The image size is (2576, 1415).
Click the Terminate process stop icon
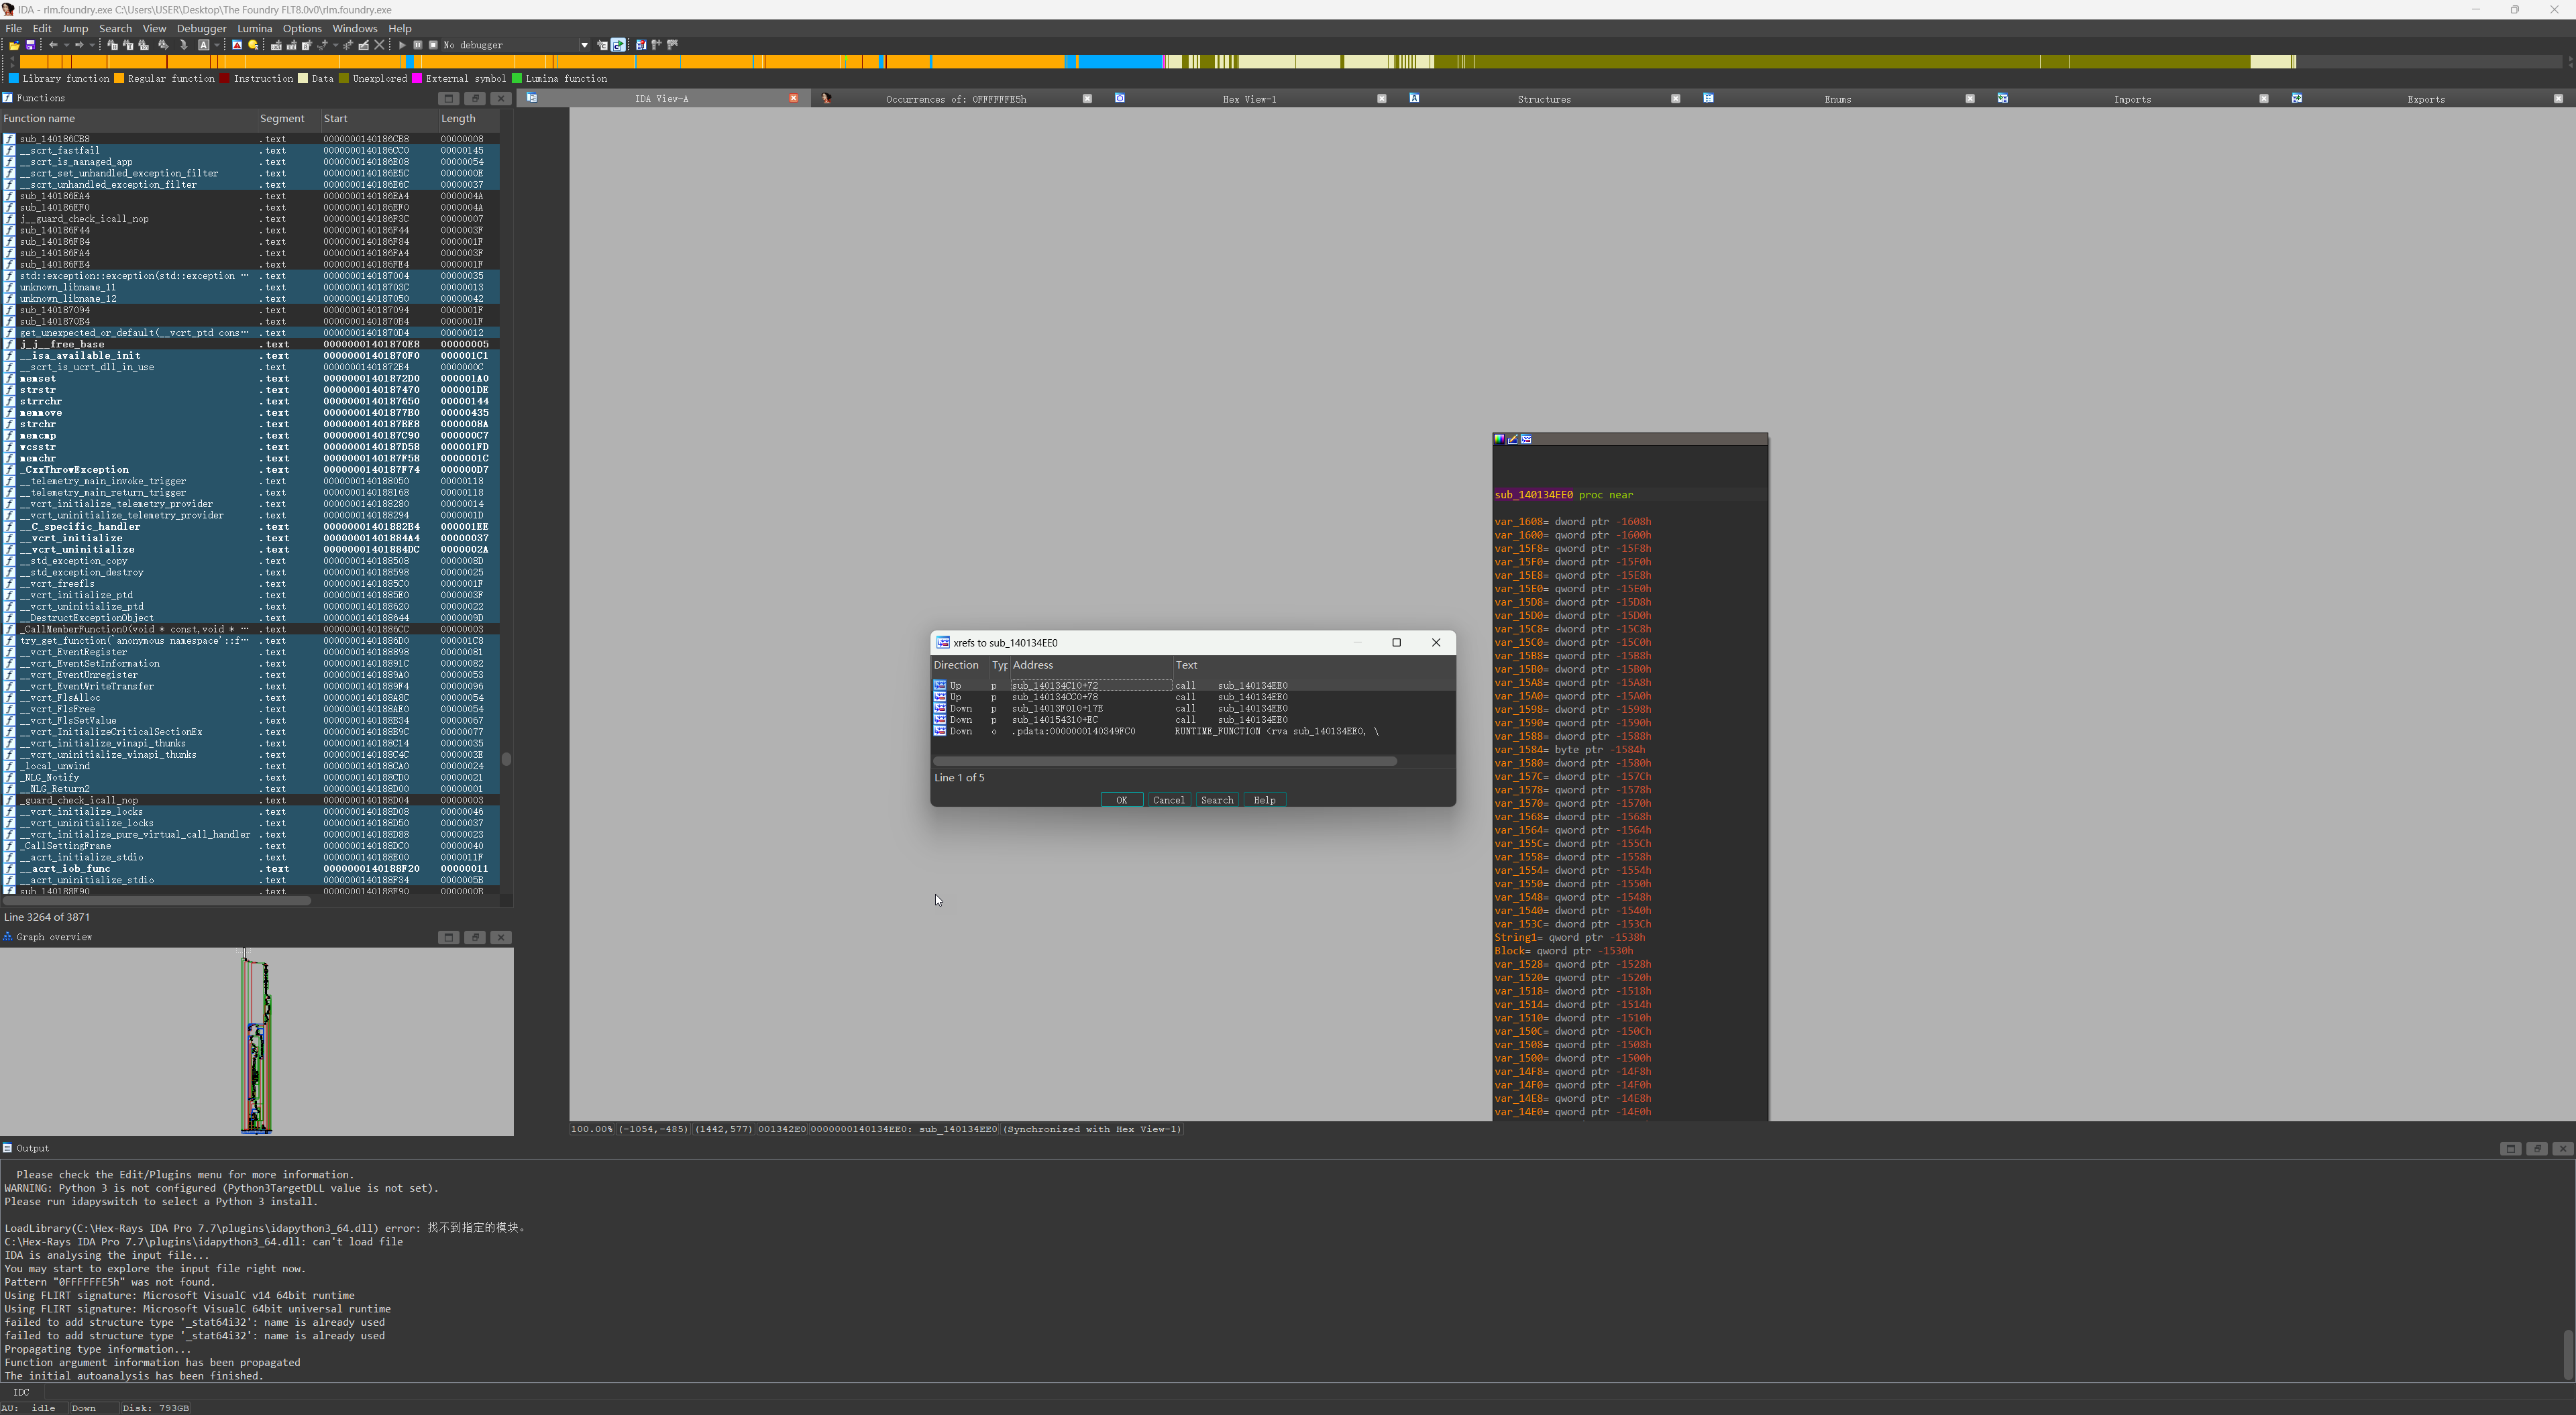click(433, 45)
